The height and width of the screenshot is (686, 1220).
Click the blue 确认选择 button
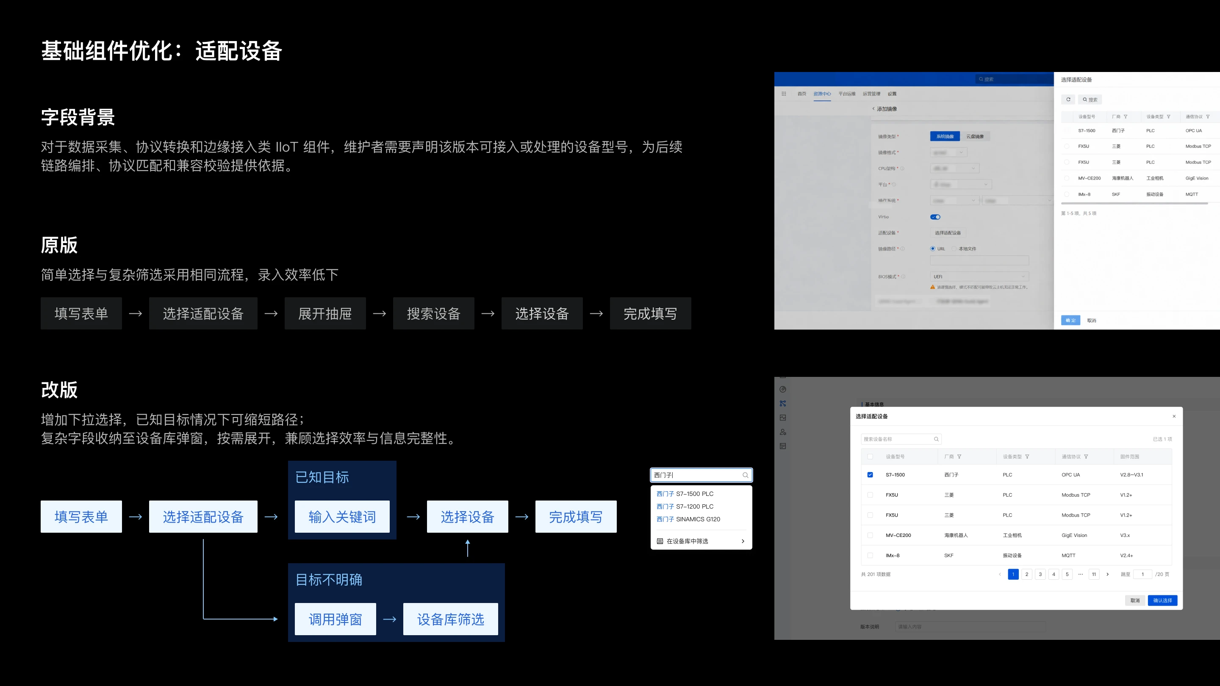click(1162, 600)
